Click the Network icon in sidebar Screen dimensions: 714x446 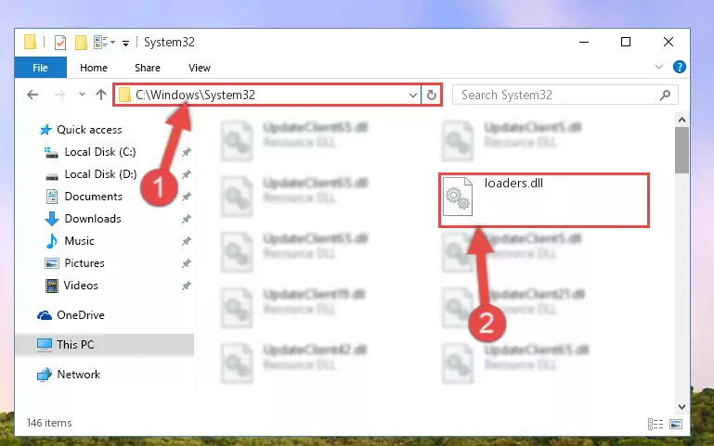(x=45, y=376)
